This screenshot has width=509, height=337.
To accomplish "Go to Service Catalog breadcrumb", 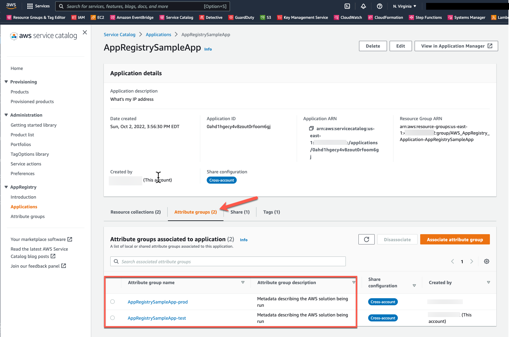I will [x=120, y=34].
